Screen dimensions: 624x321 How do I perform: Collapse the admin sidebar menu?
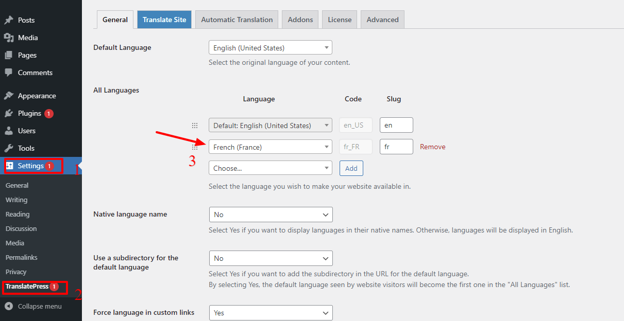pos(41,306)
